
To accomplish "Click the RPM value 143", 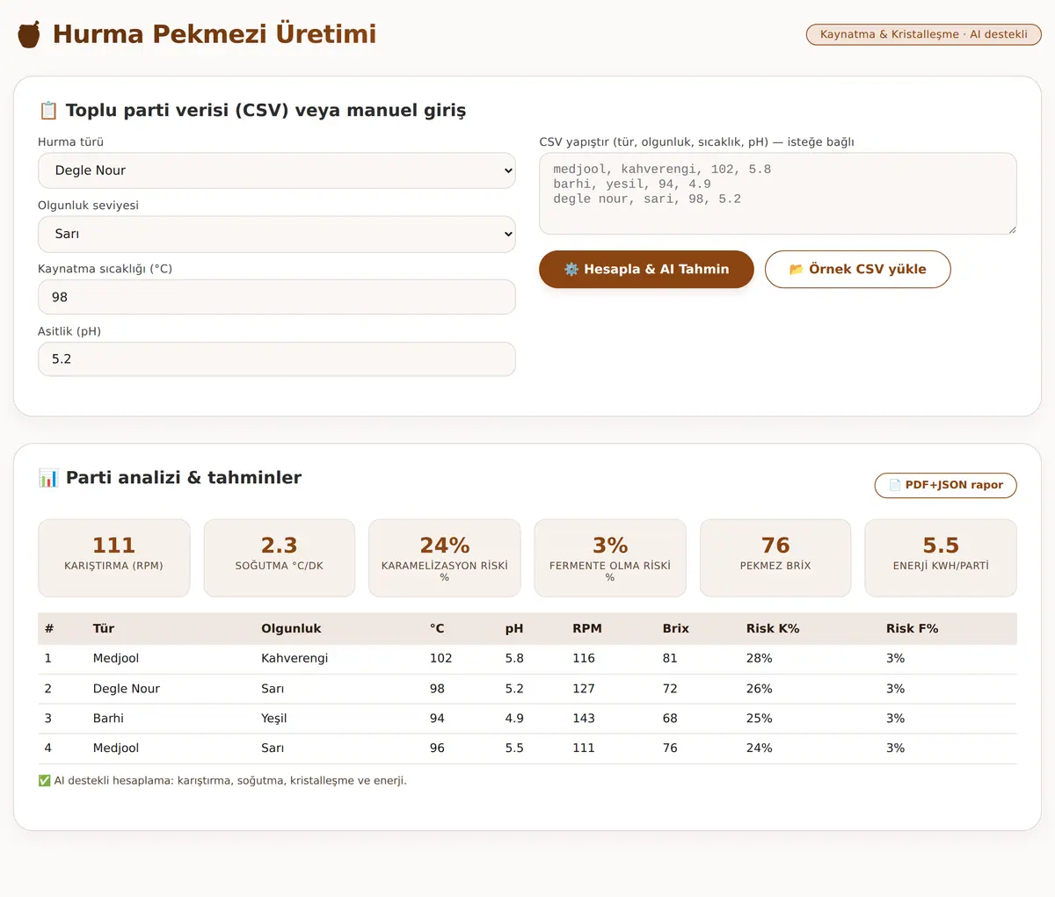I will (584, 719).
